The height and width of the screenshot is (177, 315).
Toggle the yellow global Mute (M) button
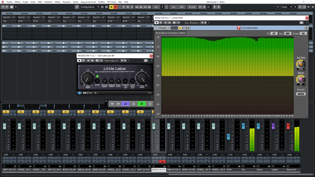111,7
